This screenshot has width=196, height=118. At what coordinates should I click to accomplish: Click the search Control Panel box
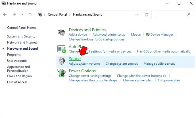pos(174,14)
